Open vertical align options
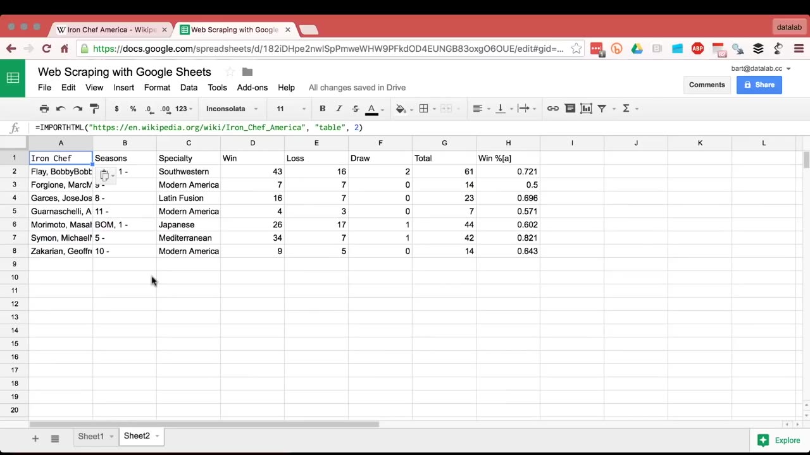 501,109
